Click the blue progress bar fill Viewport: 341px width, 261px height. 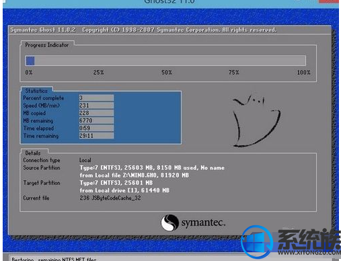(x=30, y=61)
